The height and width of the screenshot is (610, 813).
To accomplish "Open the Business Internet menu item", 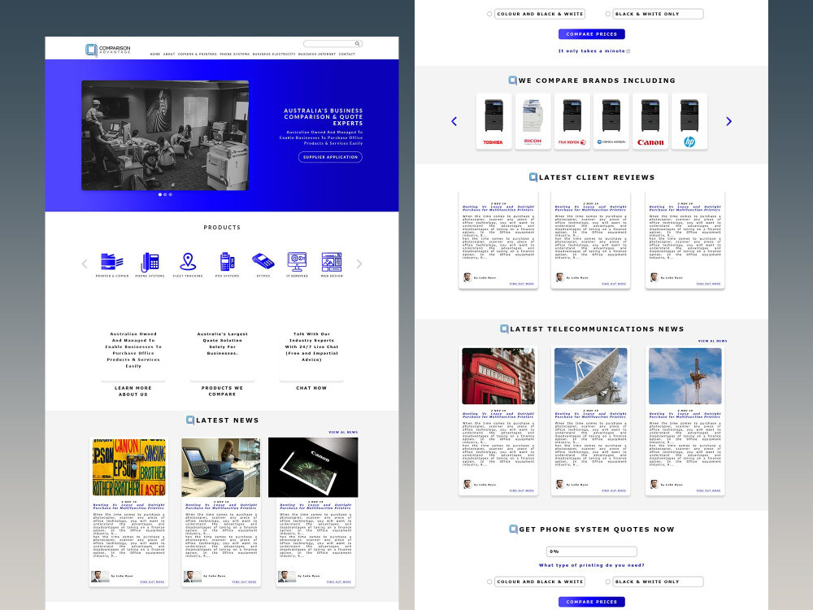I will [x=317, y=54].
